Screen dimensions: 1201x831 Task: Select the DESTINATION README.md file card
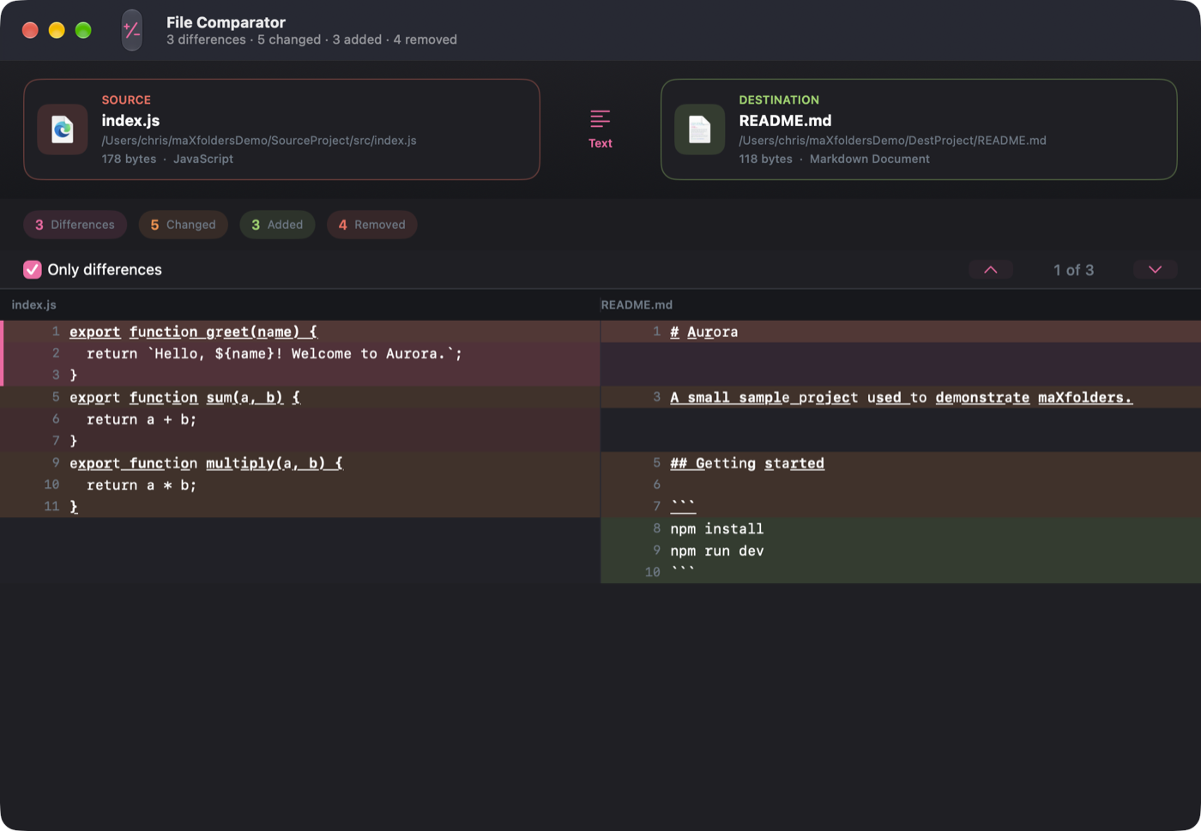pyautogui.click(x=919, y=129)
